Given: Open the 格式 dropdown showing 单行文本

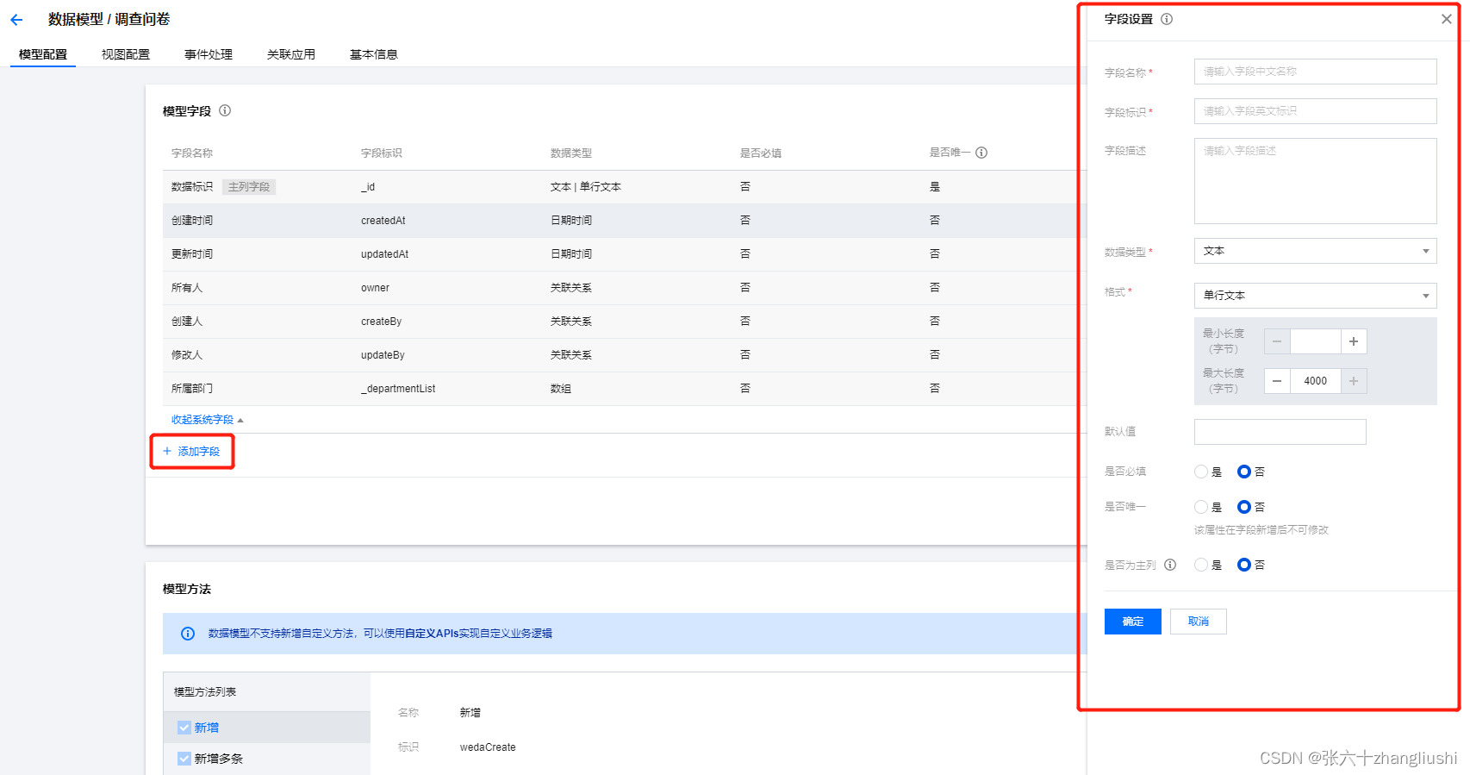Looking at the screenshot, I should pos(1315,296).
